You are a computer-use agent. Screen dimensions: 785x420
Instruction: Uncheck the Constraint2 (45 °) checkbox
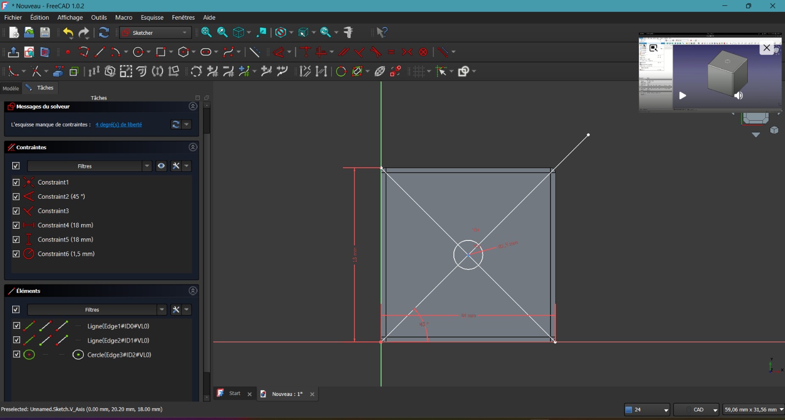pos(16,196)
